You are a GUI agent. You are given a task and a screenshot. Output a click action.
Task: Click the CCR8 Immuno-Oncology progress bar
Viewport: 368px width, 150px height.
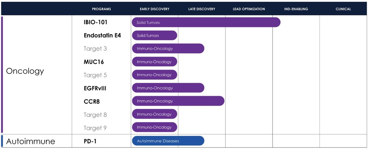(x=178, y=101)
